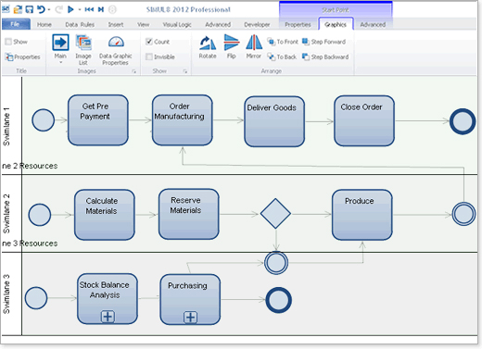This screenshot has height=350, width=482.
Task: Click the Undo icon
Action: (41, 9)
